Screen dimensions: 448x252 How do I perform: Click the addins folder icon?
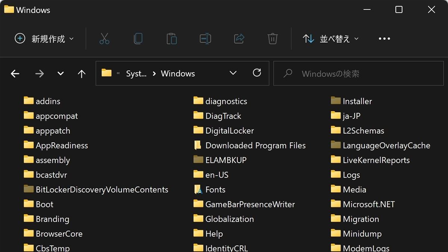point(29,100)
